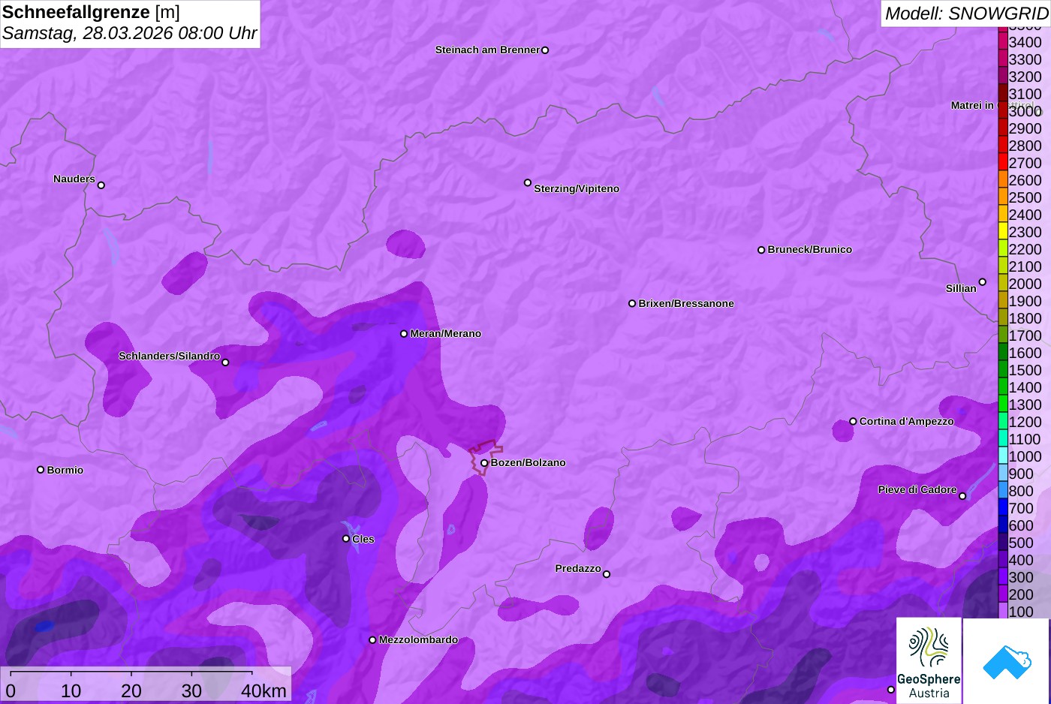
Task: Click the 400 legend value
Action: pos(1021,560)
